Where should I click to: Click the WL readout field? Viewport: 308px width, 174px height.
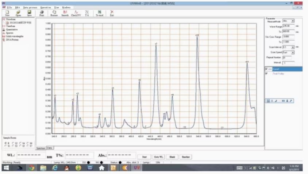31,155
